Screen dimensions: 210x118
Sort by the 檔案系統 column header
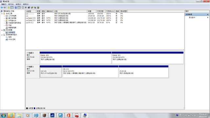click(50, 11)
